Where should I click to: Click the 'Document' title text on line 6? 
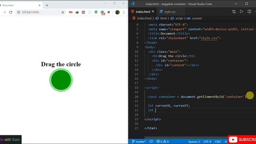click(x=168, y=34)
